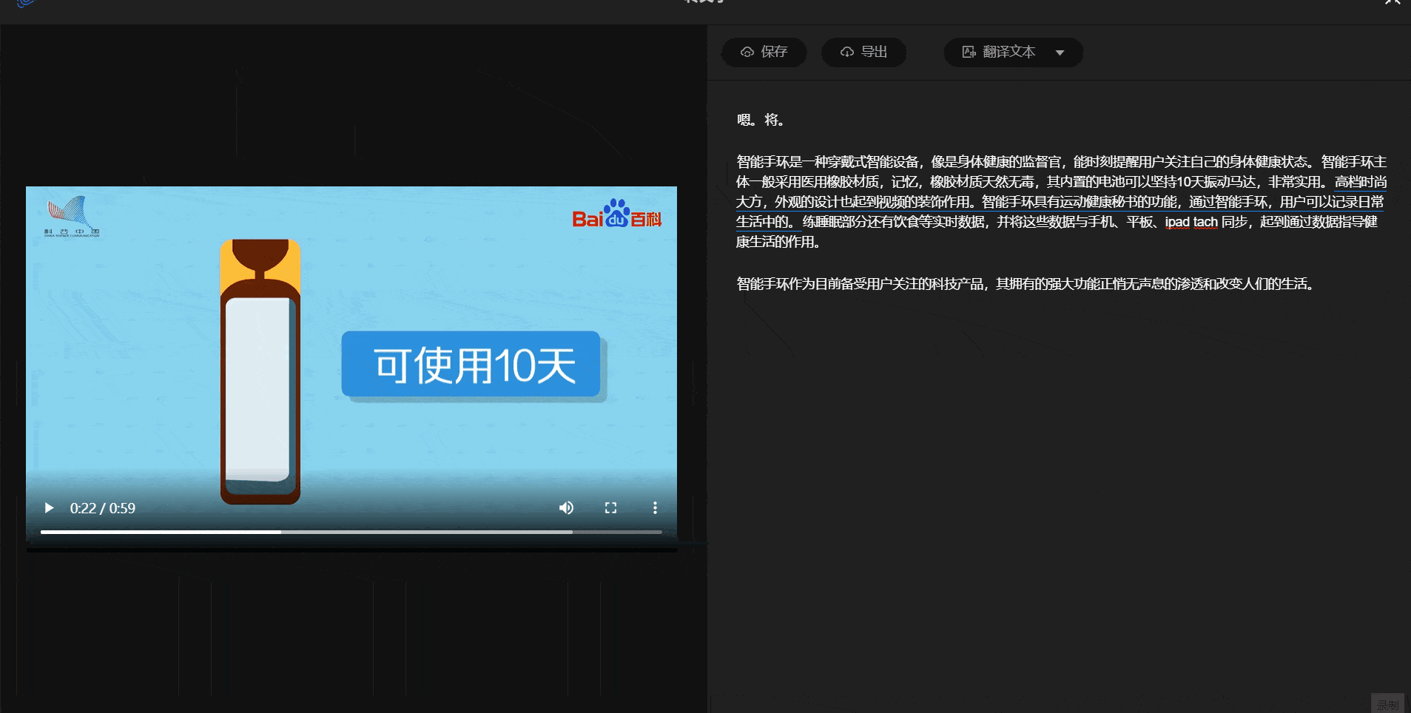Click the Baidu 百科 logo in video

pyautogui.click(x=617, y=214)
